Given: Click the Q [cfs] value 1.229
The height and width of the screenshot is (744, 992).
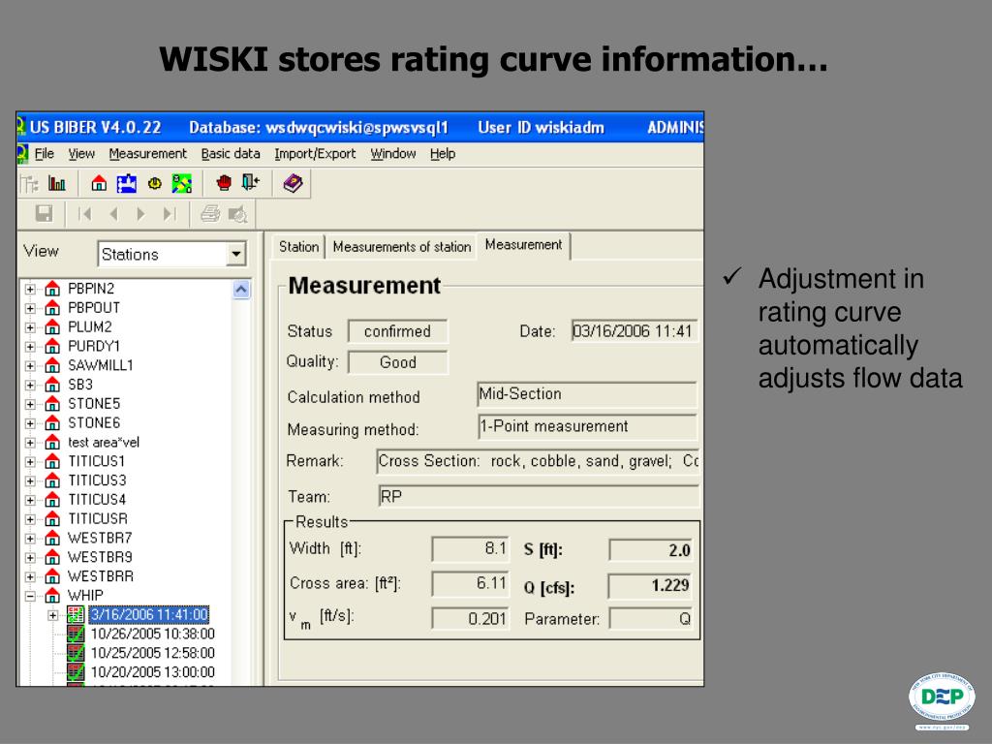Looking at the screenshot, I should (x=650, y=585).
